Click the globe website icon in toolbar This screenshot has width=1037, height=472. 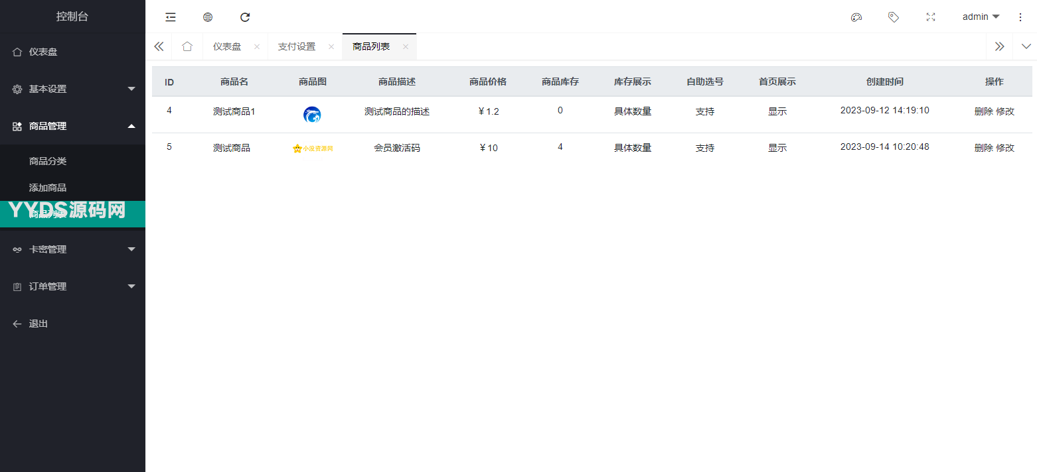tap(208, 17)
